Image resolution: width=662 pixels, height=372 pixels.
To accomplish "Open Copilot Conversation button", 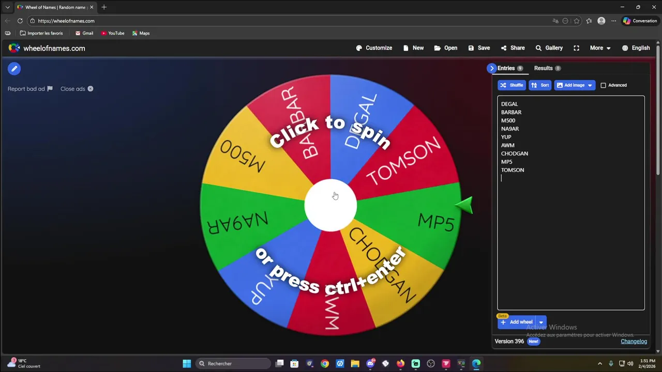I will 640,21.
